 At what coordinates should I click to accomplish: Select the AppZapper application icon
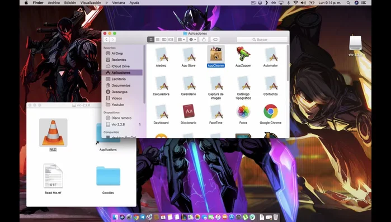click(243, 54)
